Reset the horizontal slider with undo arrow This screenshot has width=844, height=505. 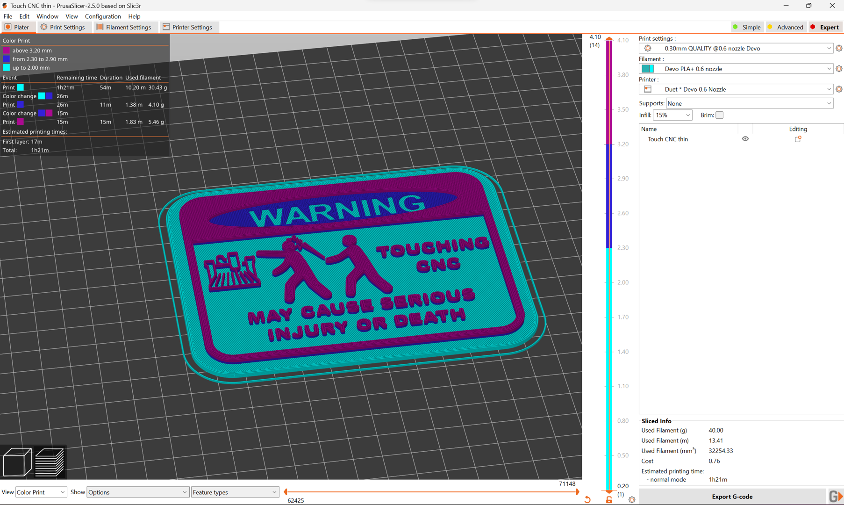(587, 500)
